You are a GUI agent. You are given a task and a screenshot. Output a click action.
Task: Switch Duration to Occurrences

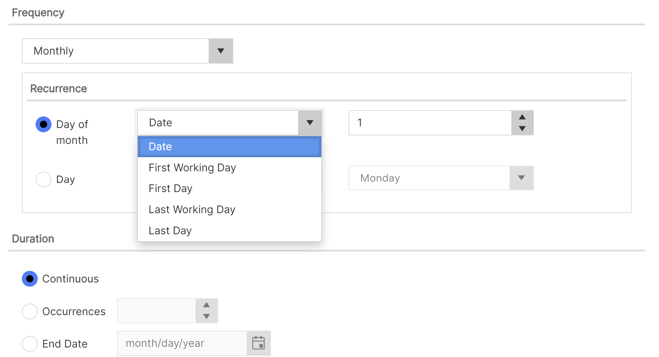(30, 311)
